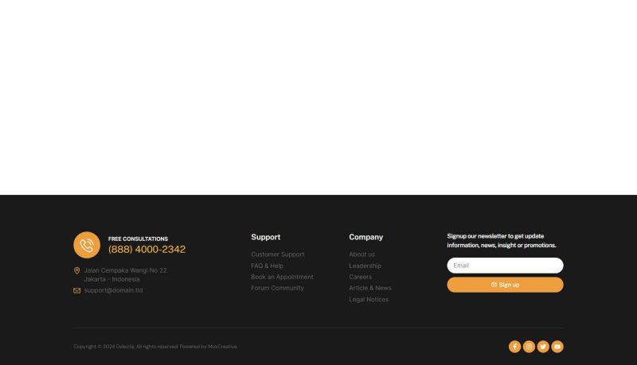Open the Customer Support link
Image resolution: width=637 pixels, height=365 pixels.
277,254
